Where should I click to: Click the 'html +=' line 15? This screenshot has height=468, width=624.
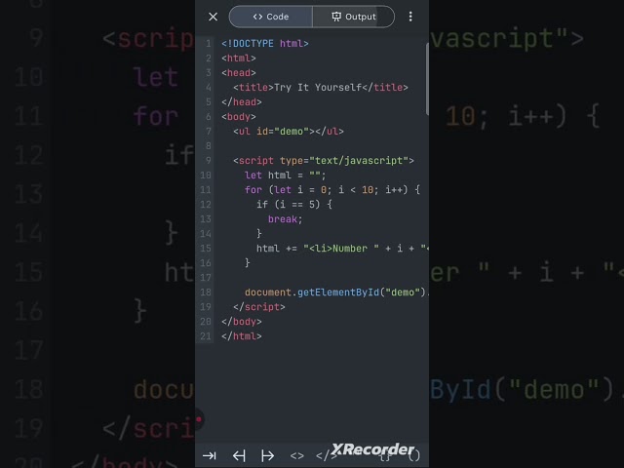tap(342, 249)
